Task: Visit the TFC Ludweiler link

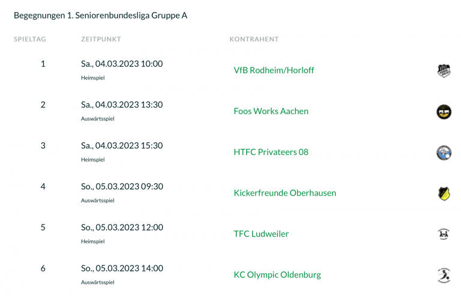Action: (261, 234)
